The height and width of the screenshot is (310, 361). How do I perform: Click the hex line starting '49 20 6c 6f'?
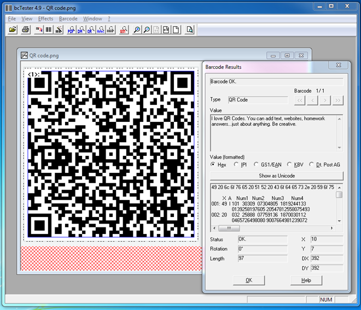(x=272, y=187)
